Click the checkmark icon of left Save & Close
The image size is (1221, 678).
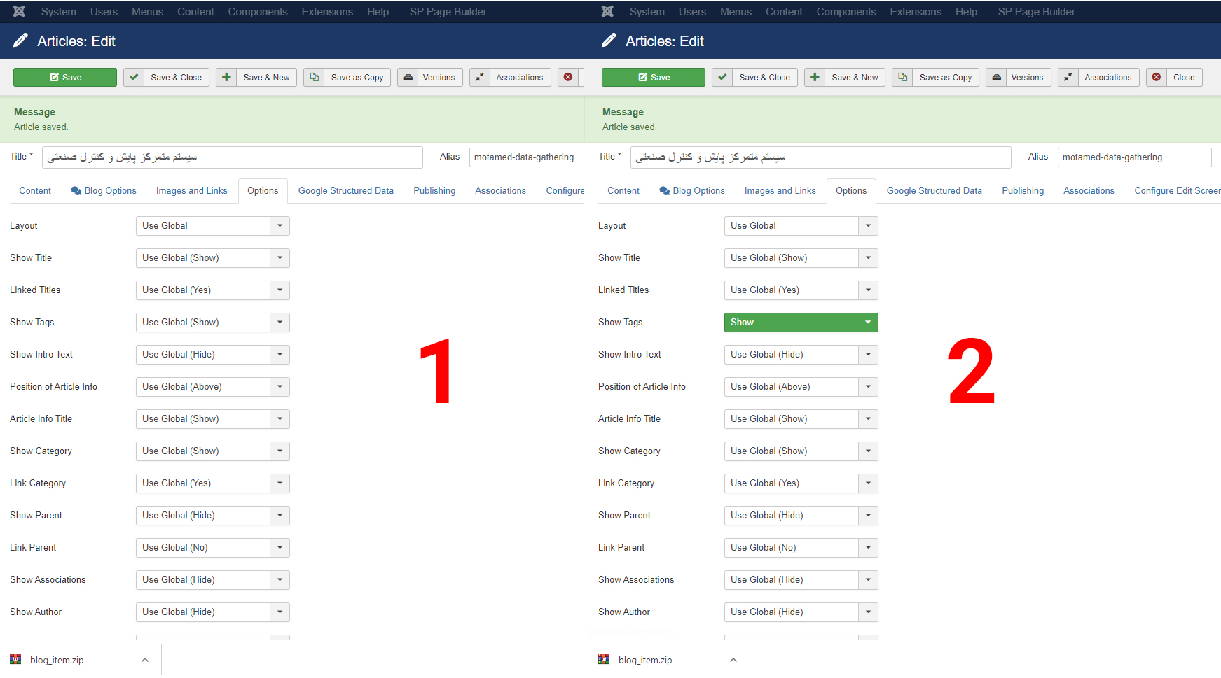[x=134, y=77]
